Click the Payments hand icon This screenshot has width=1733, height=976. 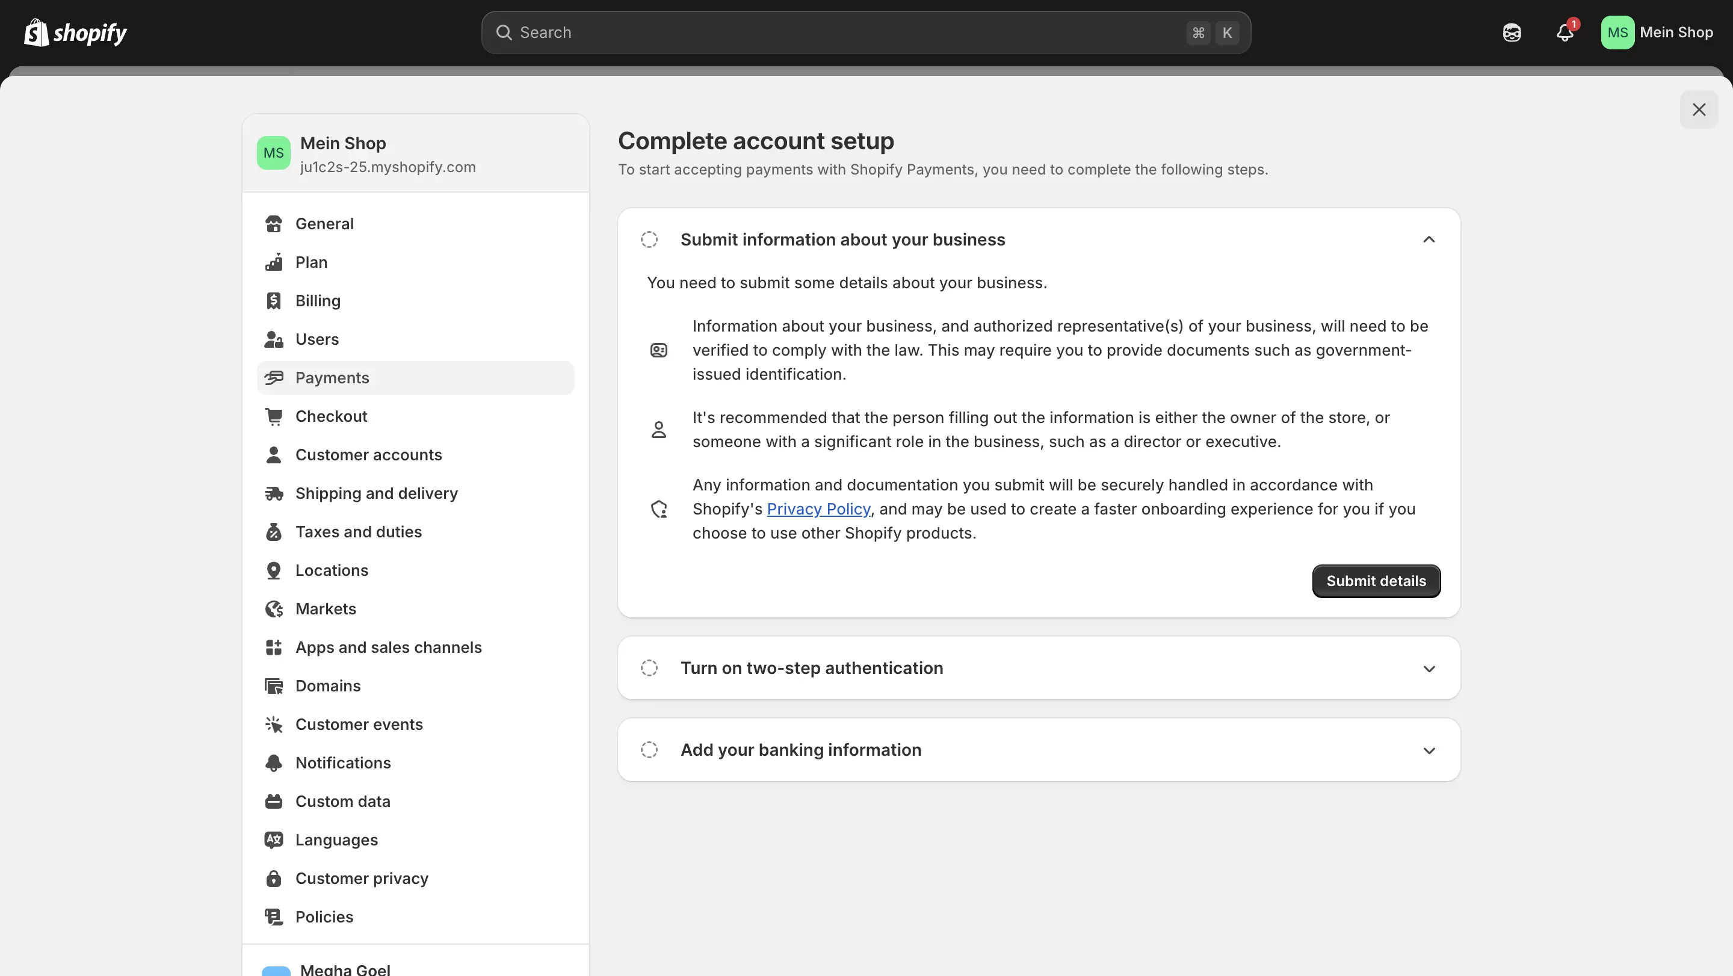tap(274, 377)
